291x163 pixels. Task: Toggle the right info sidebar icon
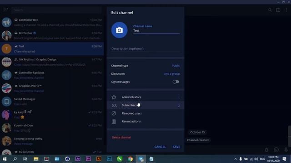pyautogui.click(x=278, y=10)
